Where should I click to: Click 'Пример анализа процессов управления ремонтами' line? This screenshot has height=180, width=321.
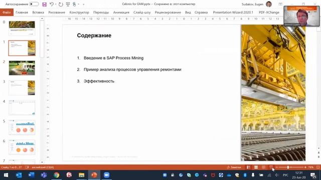point(132,69)
